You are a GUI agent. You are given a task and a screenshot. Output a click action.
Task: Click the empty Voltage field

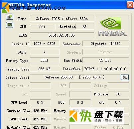(x=118, y=85)
